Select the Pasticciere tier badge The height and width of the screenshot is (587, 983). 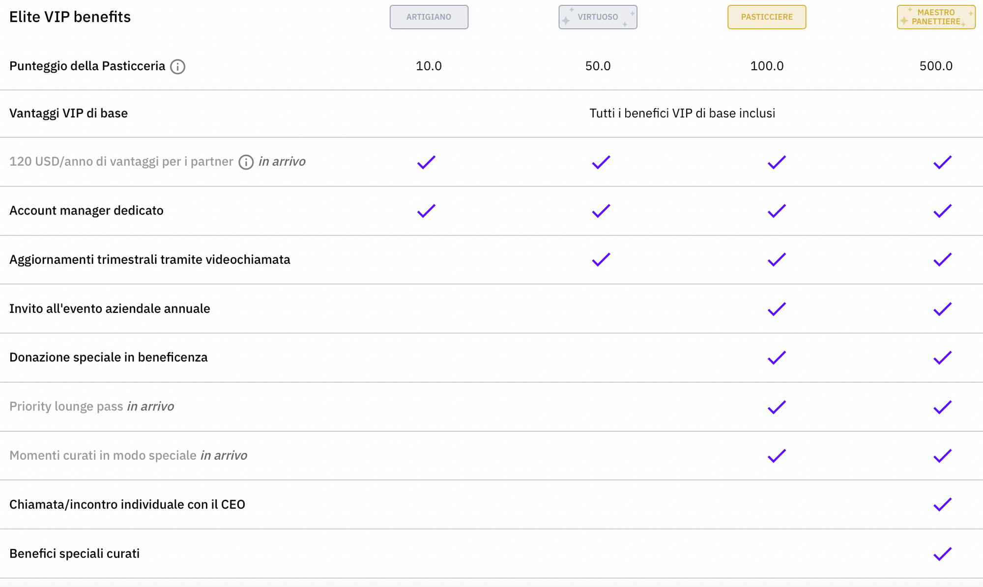767,17
